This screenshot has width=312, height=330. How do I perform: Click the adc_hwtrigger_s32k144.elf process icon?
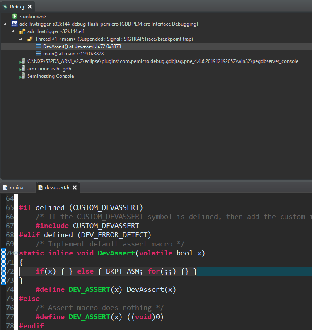coord(22,31)
